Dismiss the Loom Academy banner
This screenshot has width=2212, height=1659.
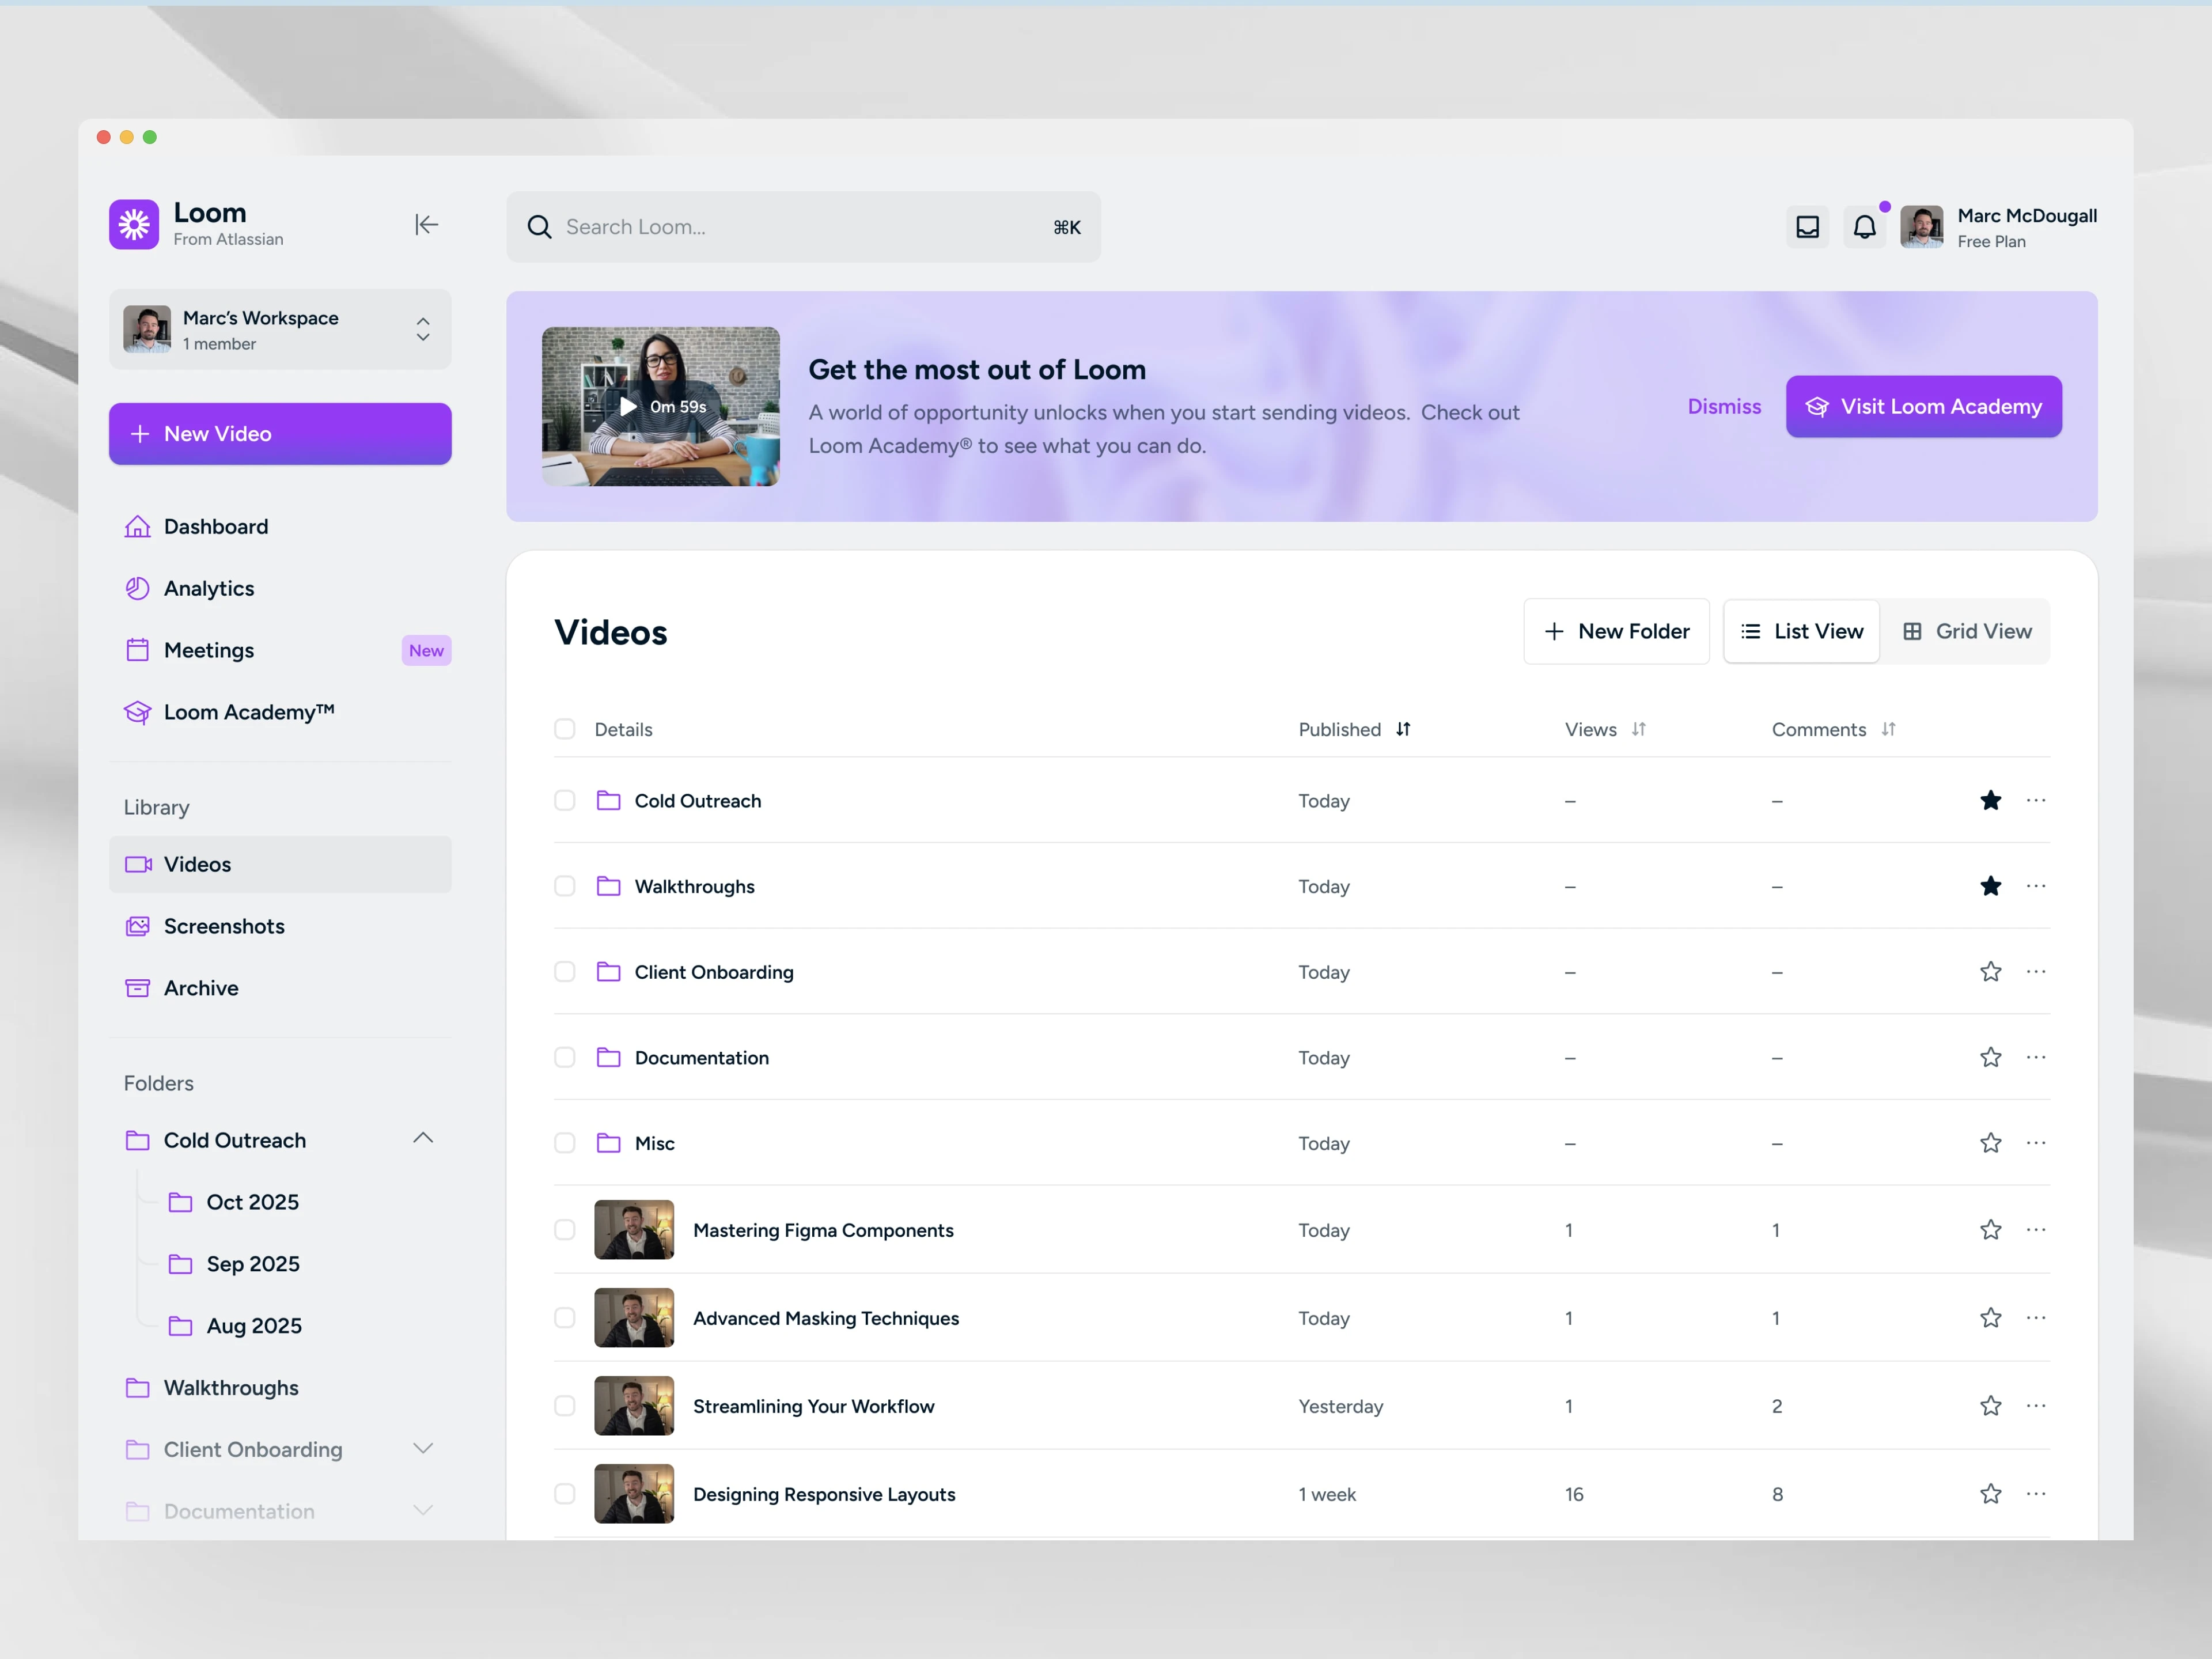pyautogui.click(x=1724, y=406)
